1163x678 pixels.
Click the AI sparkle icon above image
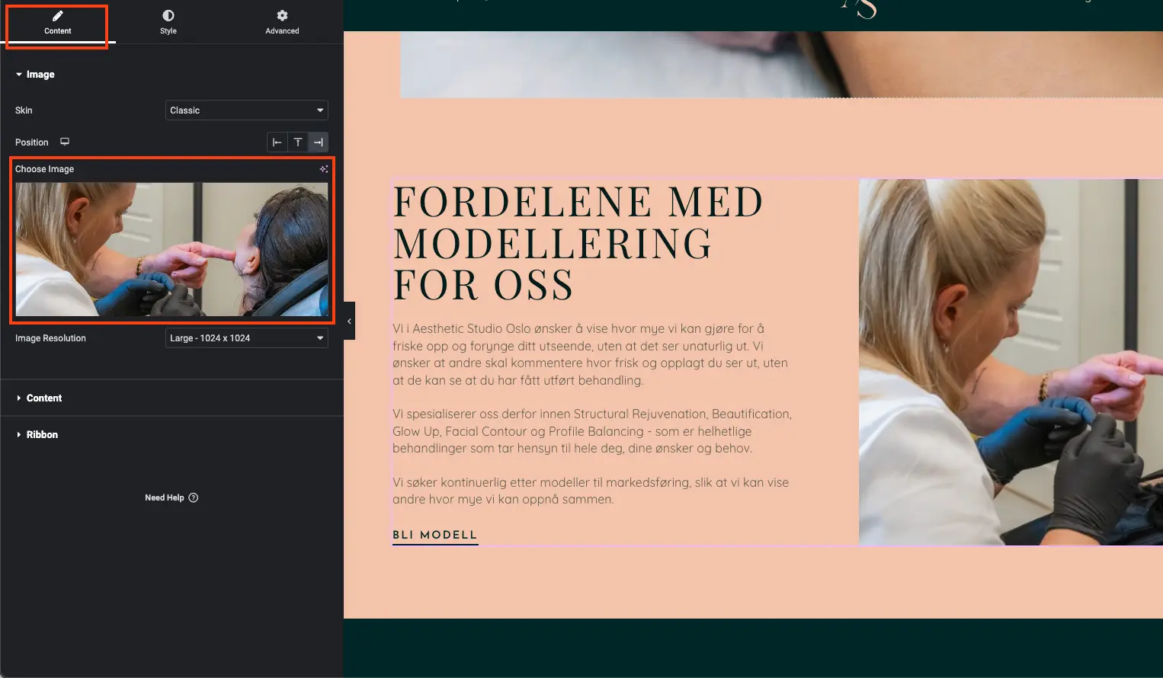pyautogui.click(x=324, y=169)
